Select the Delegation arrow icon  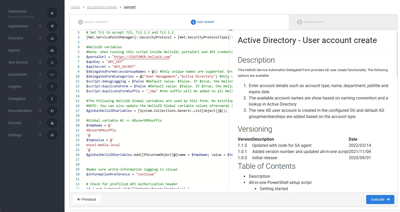pyautogui.click(x=52, y=99)
